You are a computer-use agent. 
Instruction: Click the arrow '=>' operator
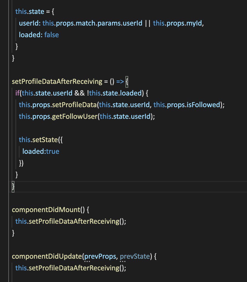pos(120,81)
